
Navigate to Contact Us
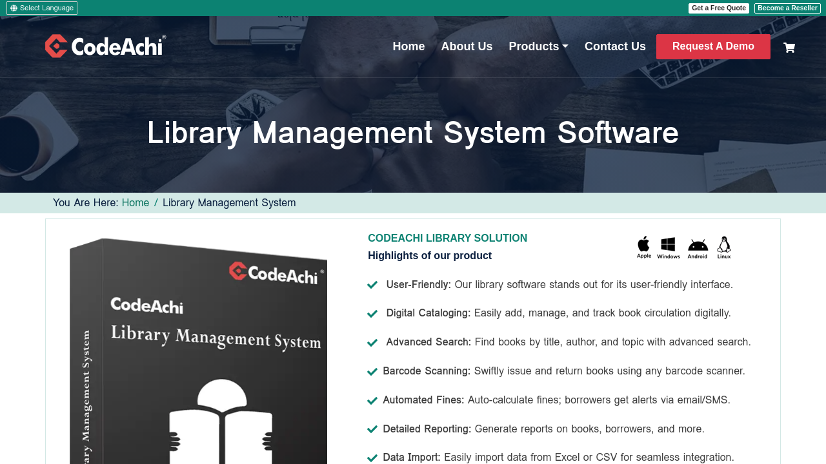[x=615, y=46]
